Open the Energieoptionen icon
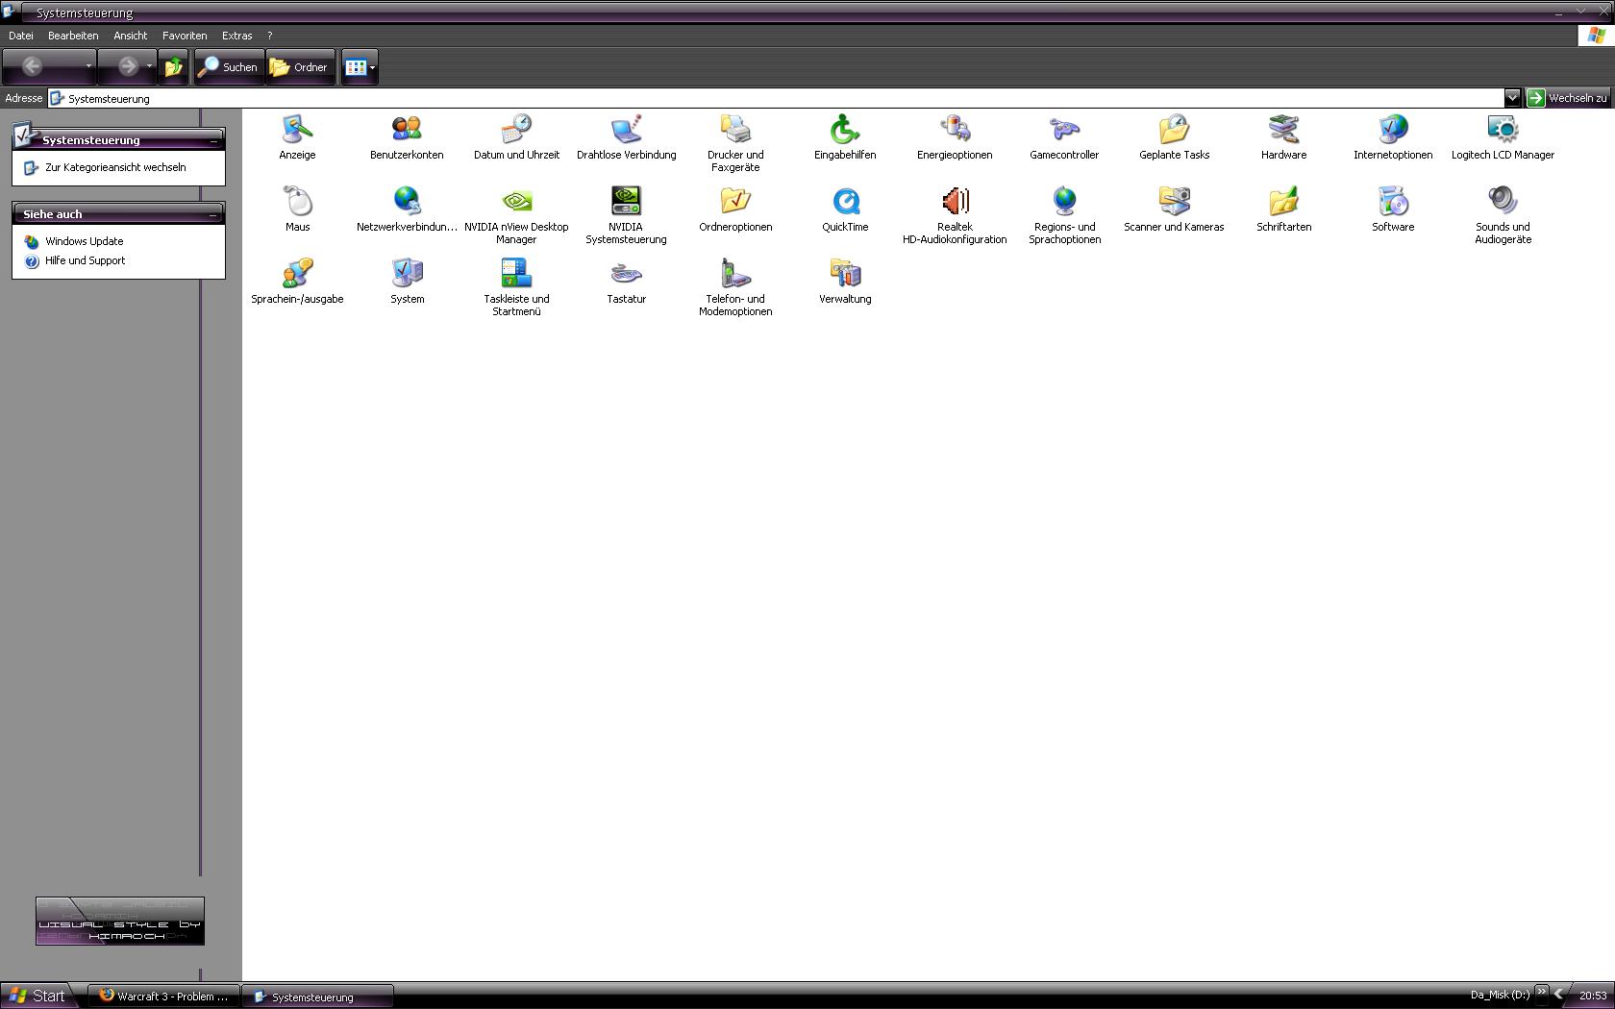Image resolution: width=1615 pixels, height=1009 pixels. [x=955, y=129]
